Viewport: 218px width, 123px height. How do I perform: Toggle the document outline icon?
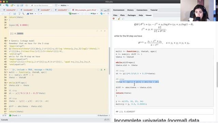coord(108,14)
